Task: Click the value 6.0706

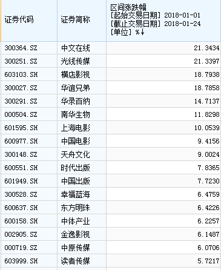Action: point(208,248)
